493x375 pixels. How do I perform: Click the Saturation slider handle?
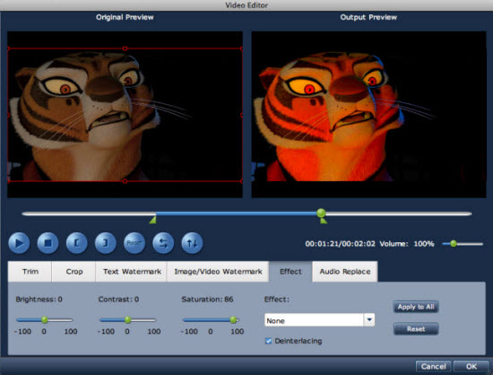click(x=233, y=320)
